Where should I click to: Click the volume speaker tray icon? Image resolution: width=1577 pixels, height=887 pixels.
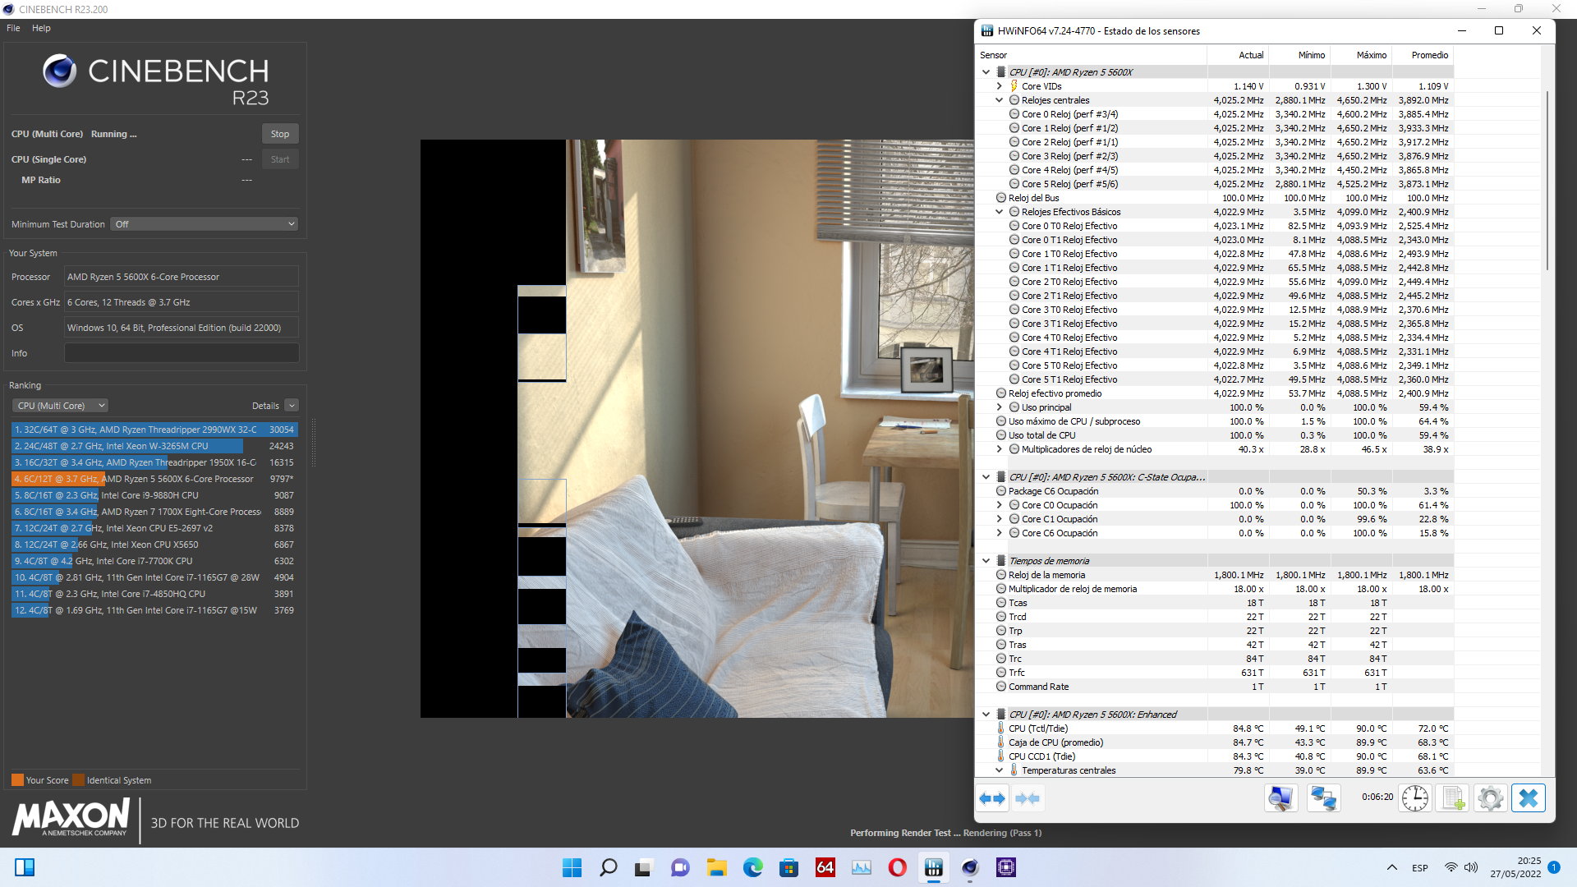(1470, 867)
